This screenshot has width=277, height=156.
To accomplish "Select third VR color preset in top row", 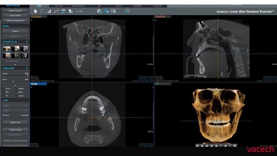I will point(24,49).
